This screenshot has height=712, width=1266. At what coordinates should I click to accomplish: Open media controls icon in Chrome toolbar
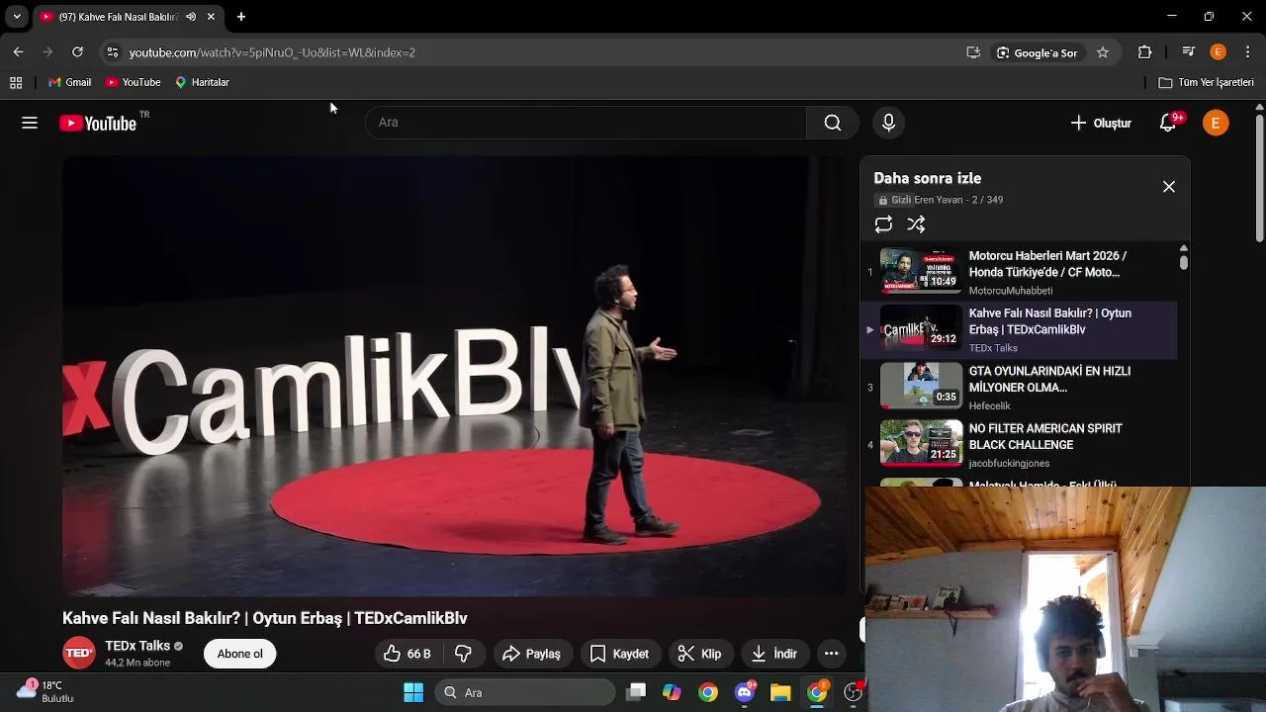[1188, 52]
